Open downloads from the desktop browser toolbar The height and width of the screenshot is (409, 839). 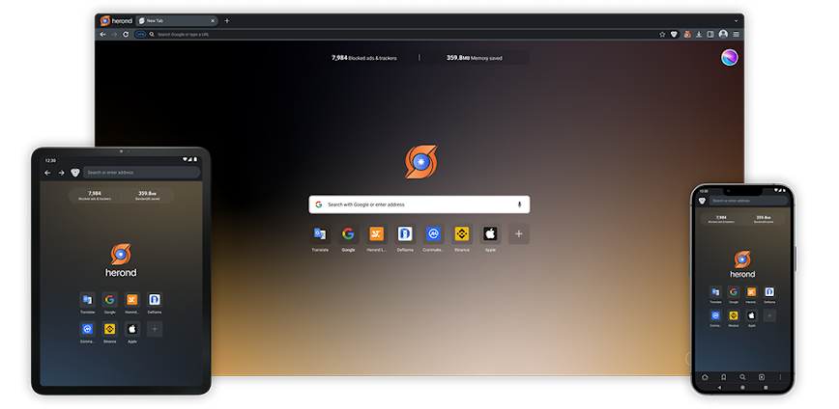coord(699,34)
